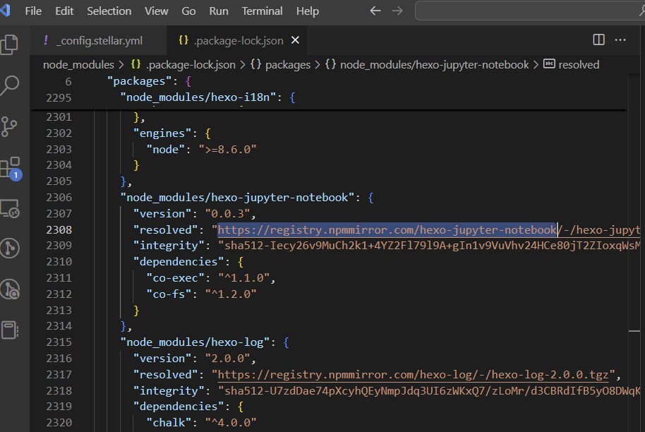Click line number 2310 in the gutter
The width and height of the screenshot is (645, 432).
(59, 262)
